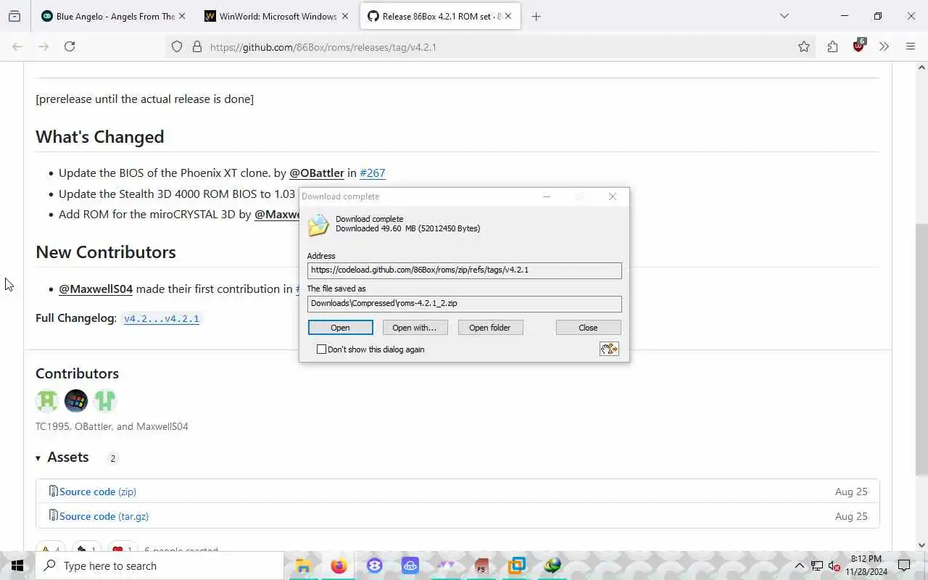Open the @OBattler profile link
928x580 pixels.
click(317, 173)
